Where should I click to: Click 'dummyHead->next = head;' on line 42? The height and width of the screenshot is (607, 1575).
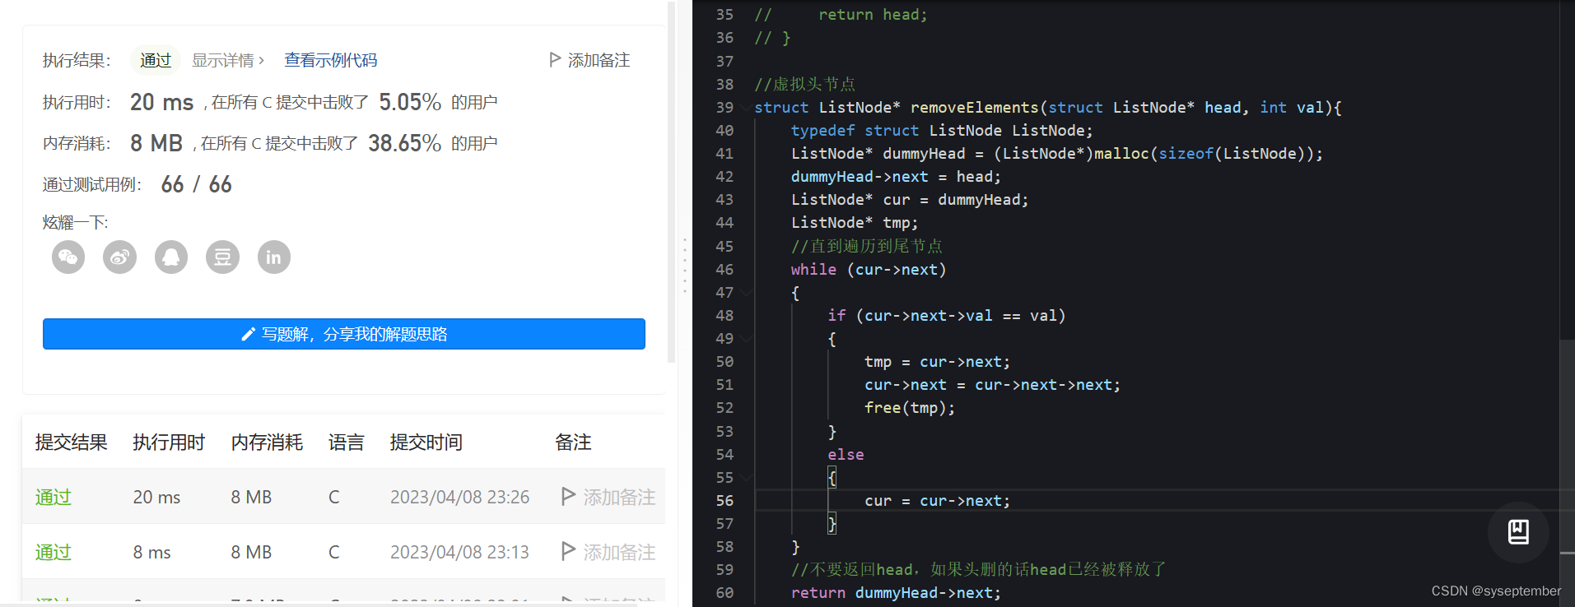point(896,177)
